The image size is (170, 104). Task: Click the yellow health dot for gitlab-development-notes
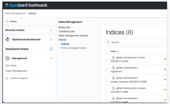165,59
